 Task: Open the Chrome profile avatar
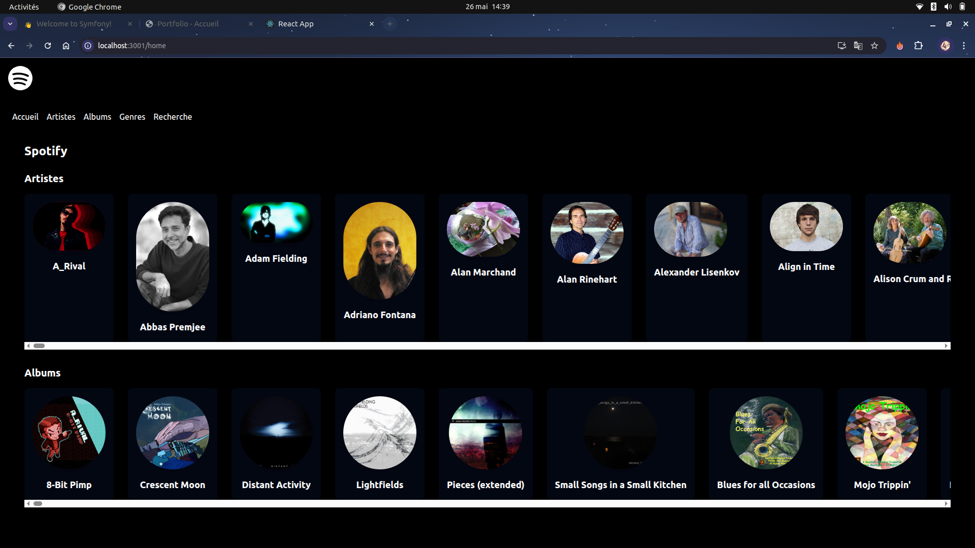[946, 46]
